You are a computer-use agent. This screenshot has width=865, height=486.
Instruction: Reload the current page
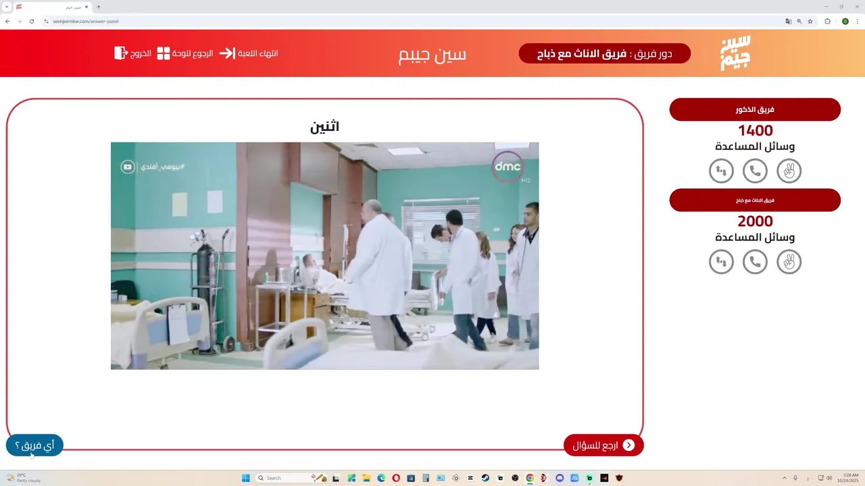[31, 21]
